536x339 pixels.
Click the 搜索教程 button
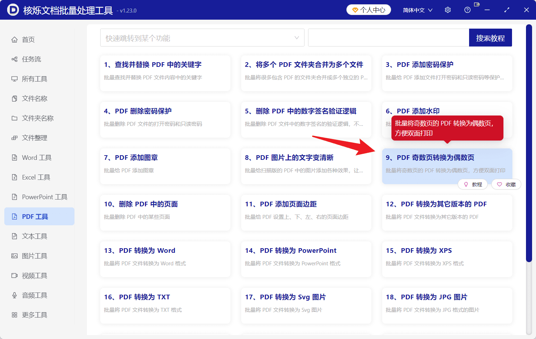pyautogui.click(x=490, y=38)
